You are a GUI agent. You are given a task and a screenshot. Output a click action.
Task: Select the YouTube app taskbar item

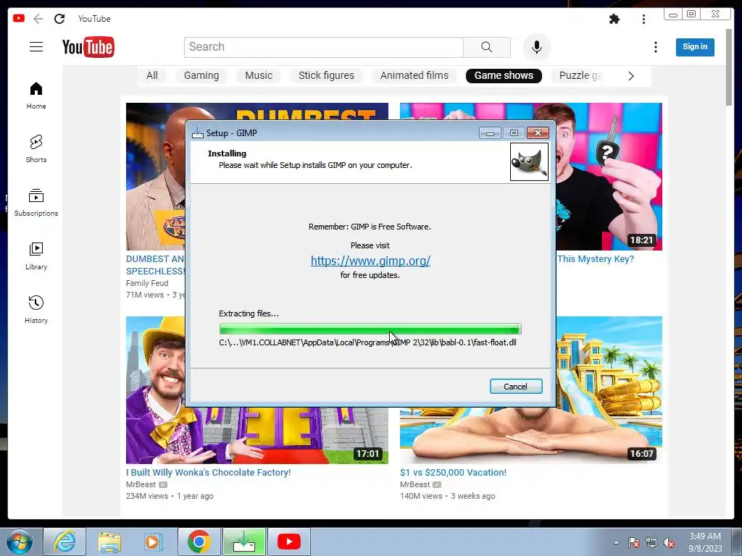[x=289, y=542]
